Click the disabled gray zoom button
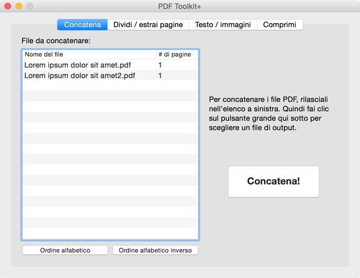The height and width of the screenshot is (278, 360). [30, 6]
